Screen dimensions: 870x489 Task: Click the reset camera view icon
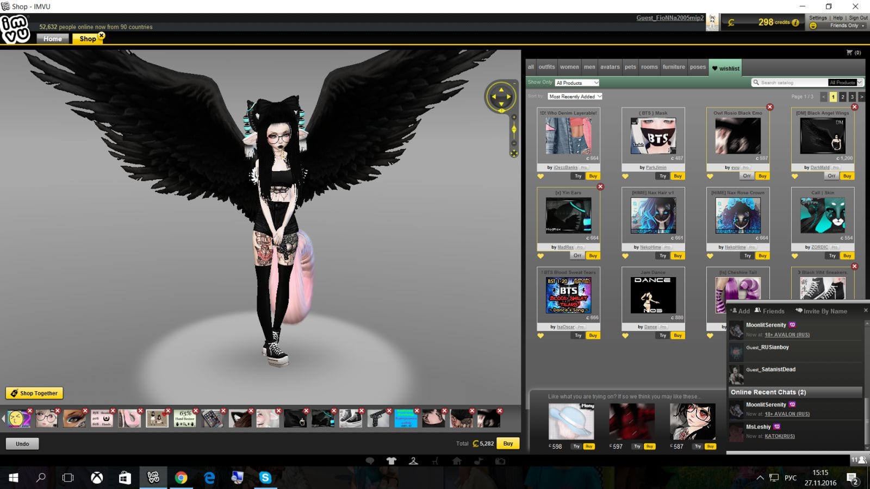pyautogui.click(x=514, y=154)
